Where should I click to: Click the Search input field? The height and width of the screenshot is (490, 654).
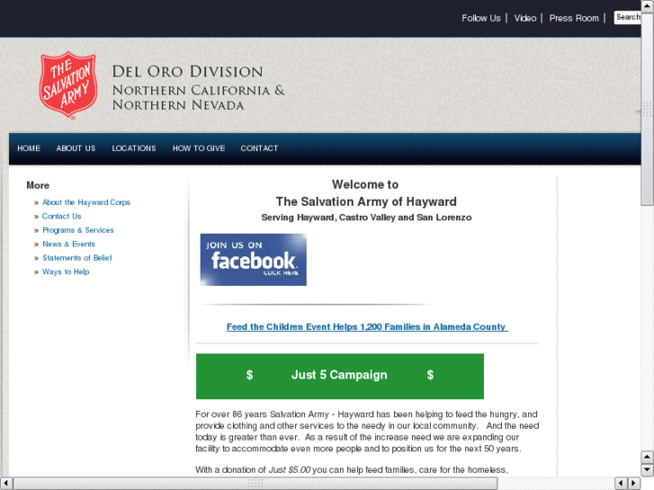[627, 17]
